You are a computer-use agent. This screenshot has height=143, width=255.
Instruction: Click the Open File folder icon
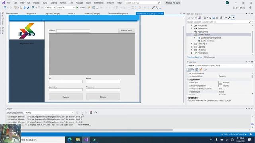pos(21,8)
